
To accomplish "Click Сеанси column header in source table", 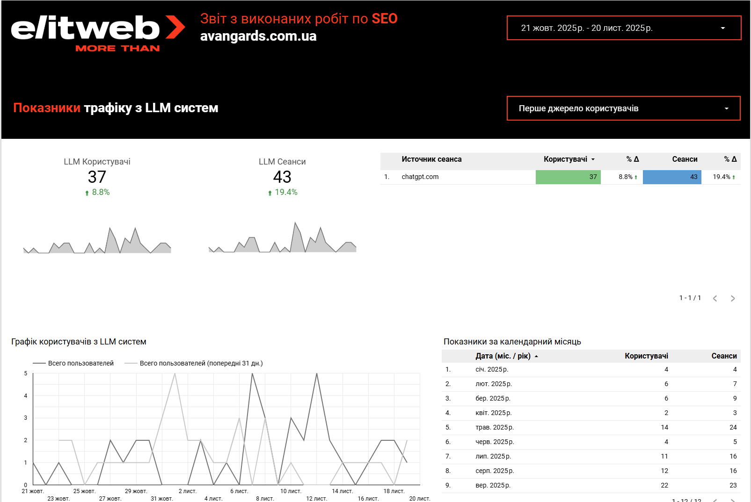I will point(685,159).
